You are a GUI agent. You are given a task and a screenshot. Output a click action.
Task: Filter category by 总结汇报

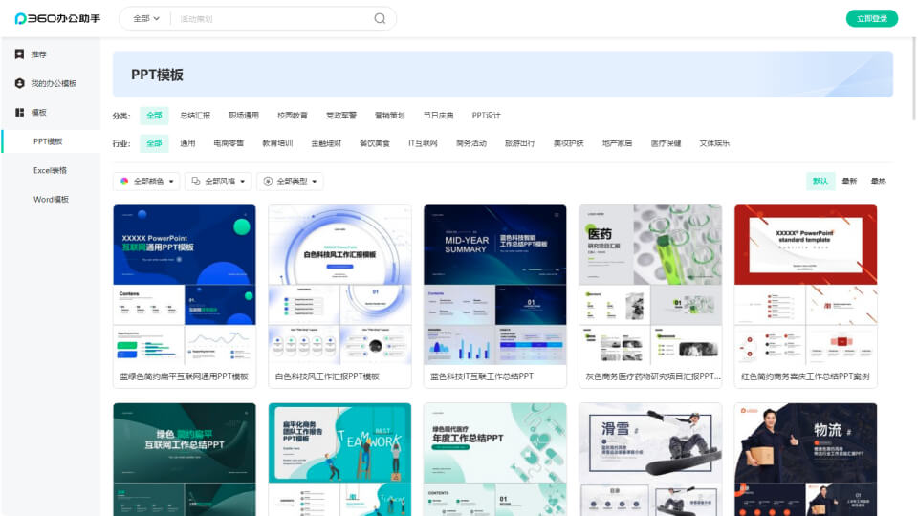(x=195, y=116)
